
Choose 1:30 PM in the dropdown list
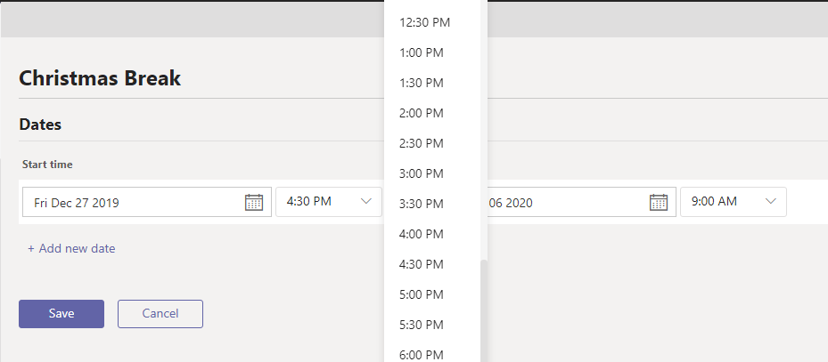point(422,83)
